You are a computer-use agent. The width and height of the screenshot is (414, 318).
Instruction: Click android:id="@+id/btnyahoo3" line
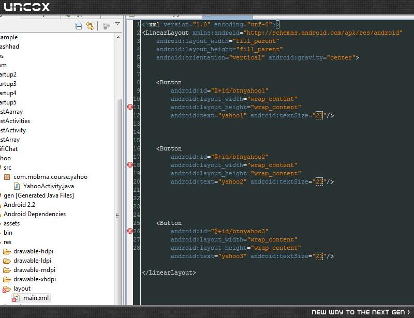pos(219,231)
